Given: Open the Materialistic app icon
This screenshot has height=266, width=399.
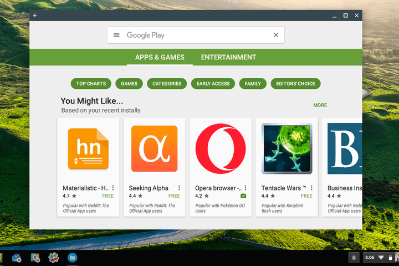Looking at the screenshot, I should pyautogui.click(x=88, y=149).
